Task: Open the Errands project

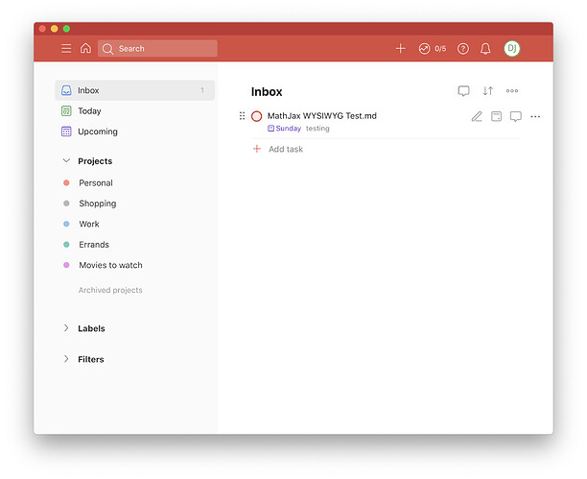Action: pos(94,245)
